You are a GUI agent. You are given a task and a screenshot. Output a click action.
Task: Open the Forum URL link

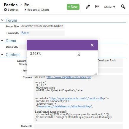click(25, 33)
